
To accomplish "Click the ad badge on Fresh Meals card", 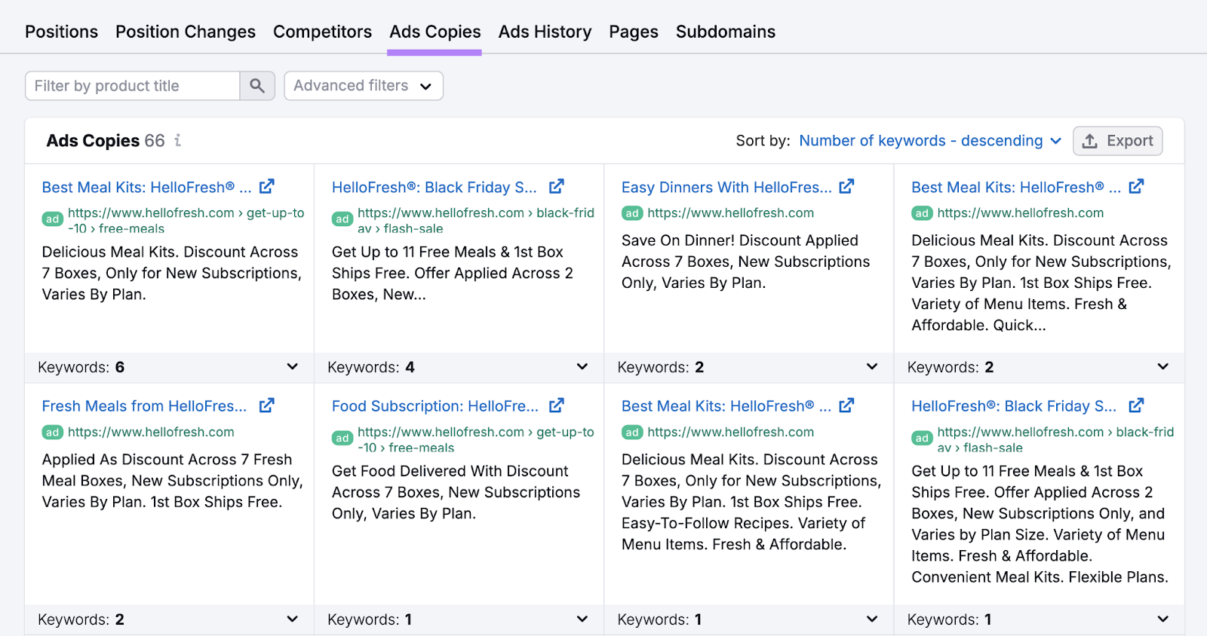I will [52, 433].
